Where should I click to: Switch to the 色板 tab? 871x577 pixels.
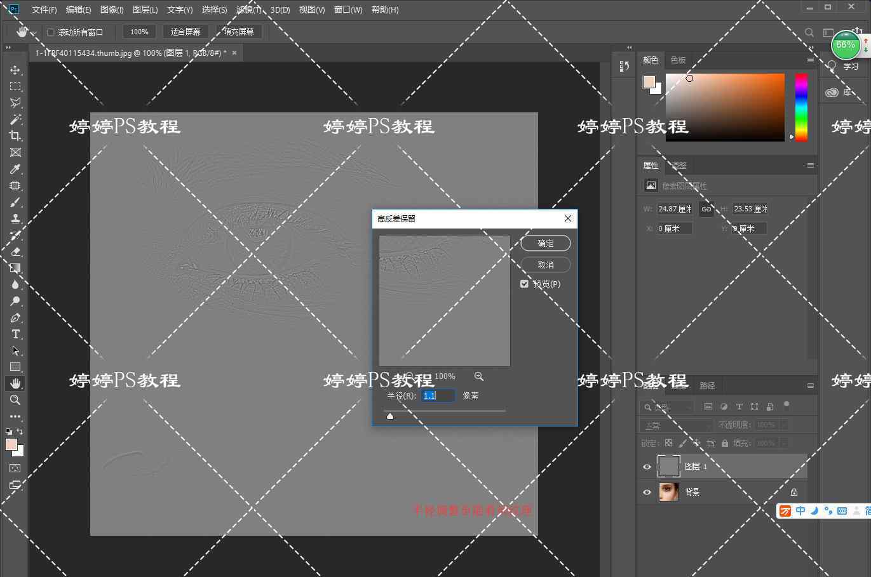(x=678, y=60)
